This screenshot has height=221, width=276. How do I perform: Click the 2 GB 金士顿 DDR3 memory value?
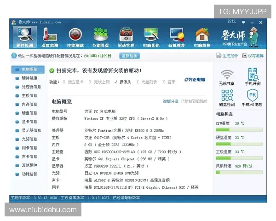coord(111,145)
